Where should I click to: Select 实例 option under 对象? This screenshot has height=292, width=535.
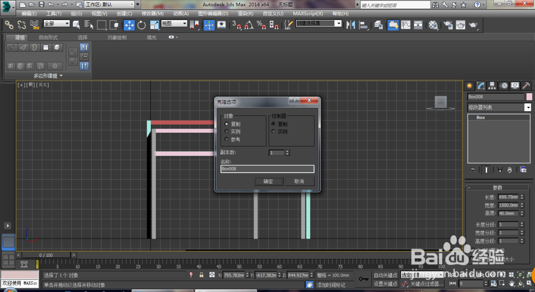coord(226,132)
